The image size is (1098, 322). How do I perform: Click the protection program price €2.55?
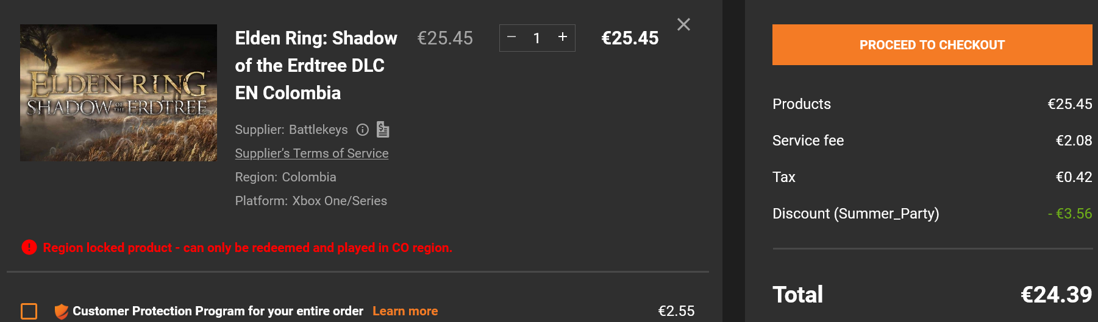(x=676, y=311)
